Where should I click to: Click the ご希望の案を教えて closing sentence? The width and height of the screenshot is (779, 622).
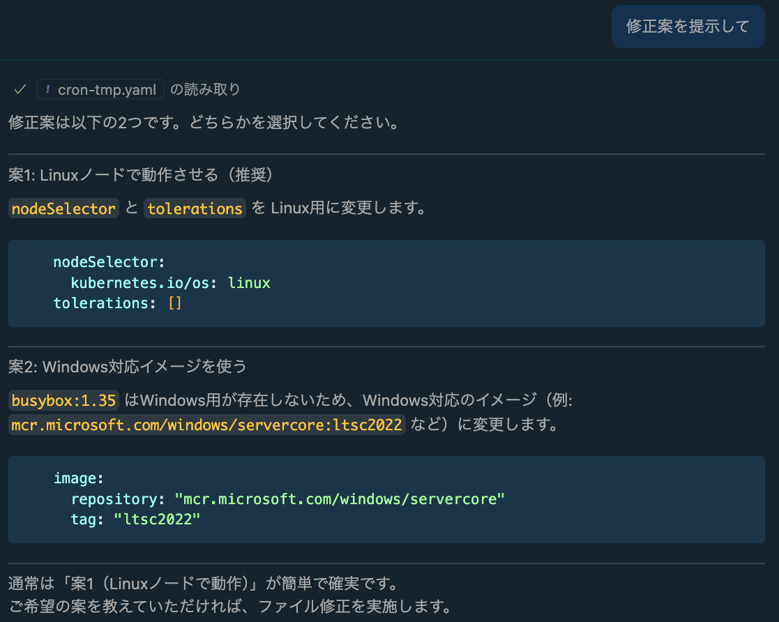229,604
